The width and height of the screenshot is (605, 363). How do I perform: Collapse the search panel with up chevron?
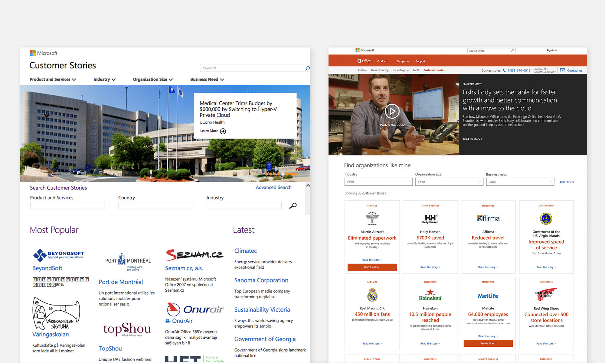pos(308,185)
